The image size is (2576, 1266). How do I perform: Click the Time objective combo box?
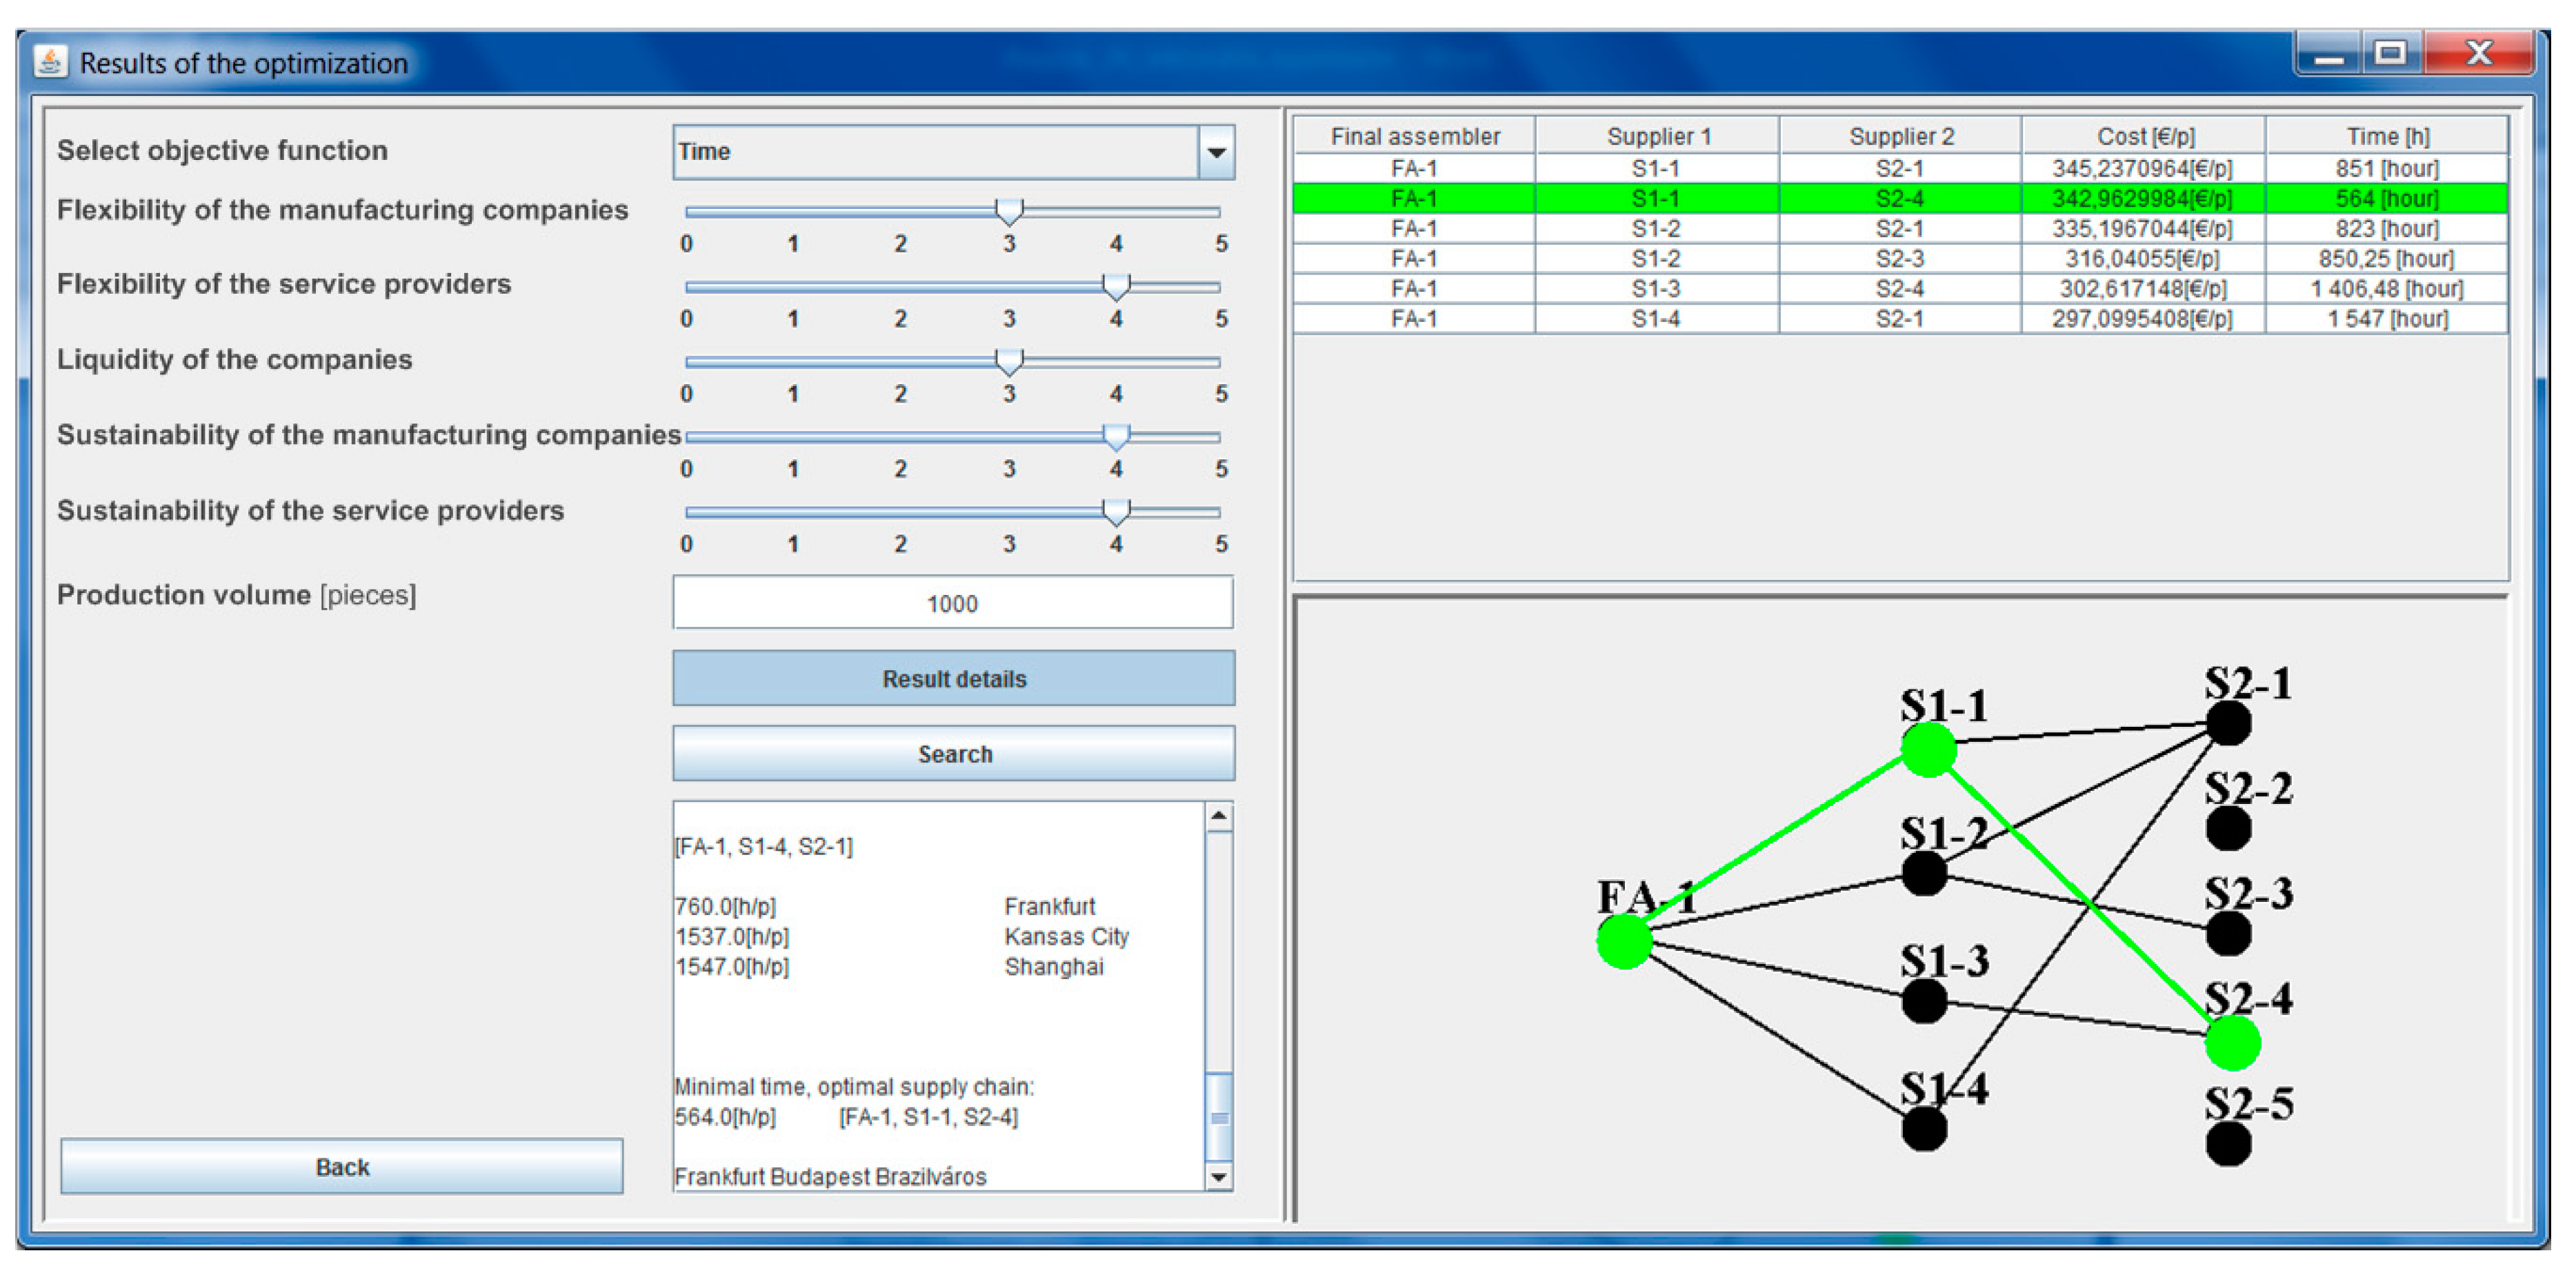tap(935, 152)
